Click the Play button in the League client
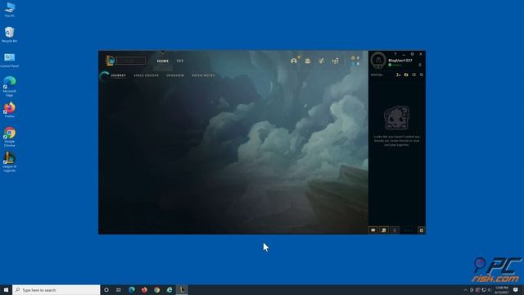 (131, 61)
